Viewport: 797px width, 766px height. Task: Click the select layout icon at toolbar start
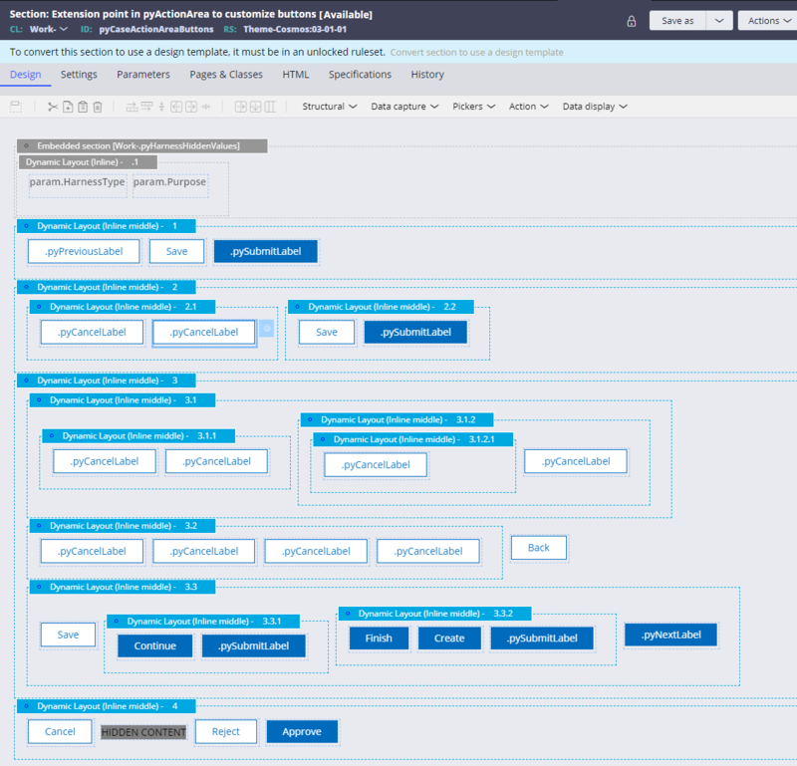16,107
